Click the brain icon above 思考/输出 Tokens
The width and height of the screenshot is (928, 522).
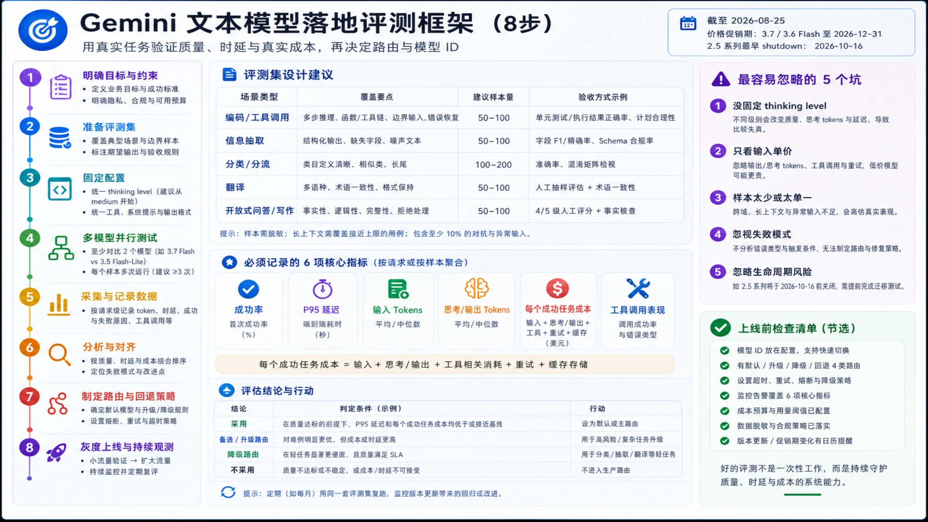coord(477,288)
